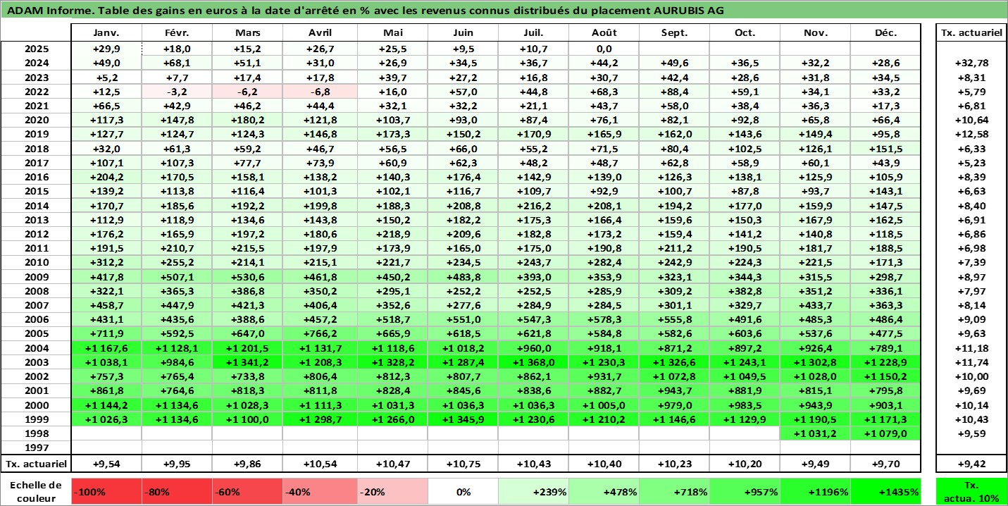Click Nov. Tx. actuariel value +9,49
The image size is (1008, 506).
[x=816, y=464]
